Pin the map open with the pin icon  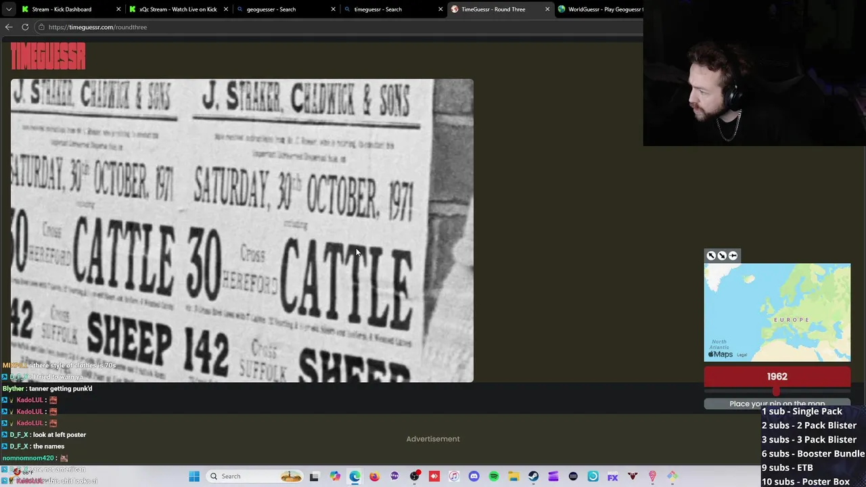click(x=733, y=256)
